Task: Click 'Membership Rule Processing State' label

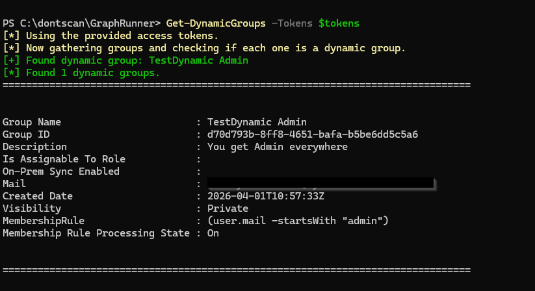Action: point(96,233)
